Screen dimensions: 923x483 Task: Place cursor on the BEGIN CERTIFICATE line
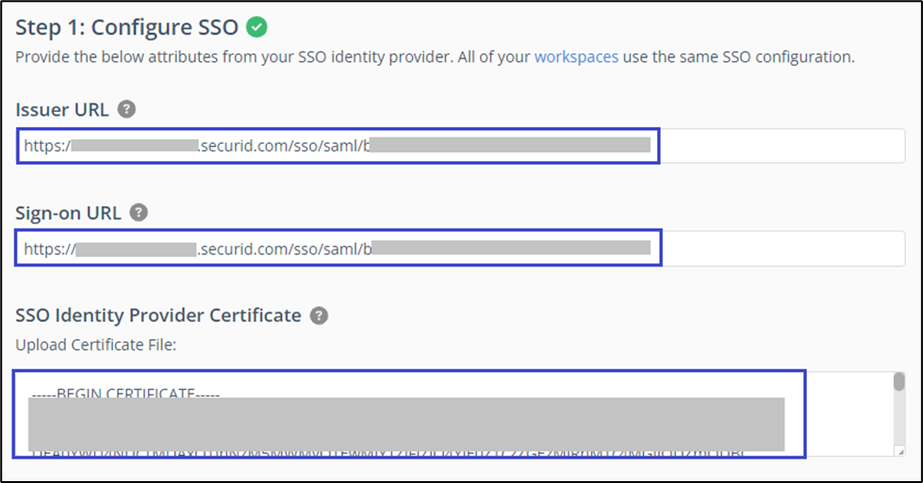tap(125, 393)
